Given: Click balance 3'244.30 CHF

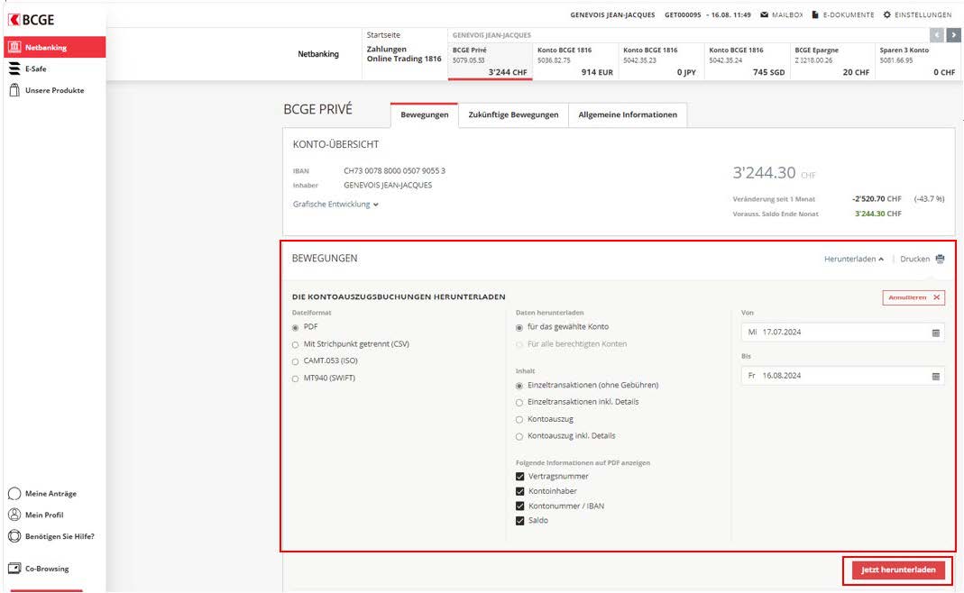Looking at the screenshot, I should (774, 173).
